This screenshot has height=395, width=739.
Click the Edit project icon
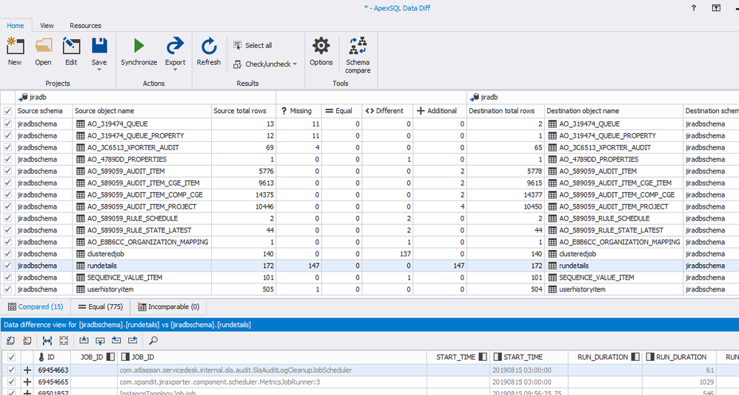coord(71,52)
